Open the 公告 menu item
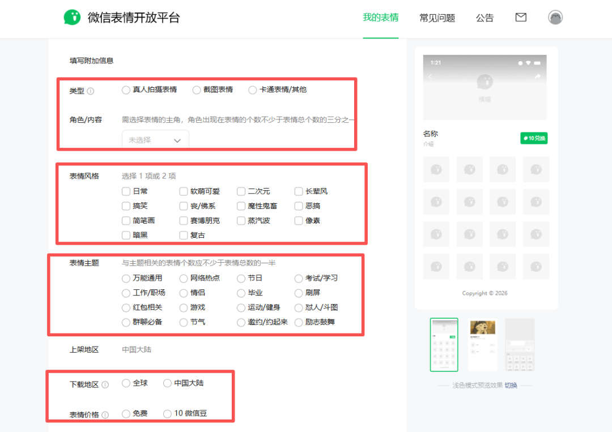Screen dimensions: 612x432 coord(484,18)
